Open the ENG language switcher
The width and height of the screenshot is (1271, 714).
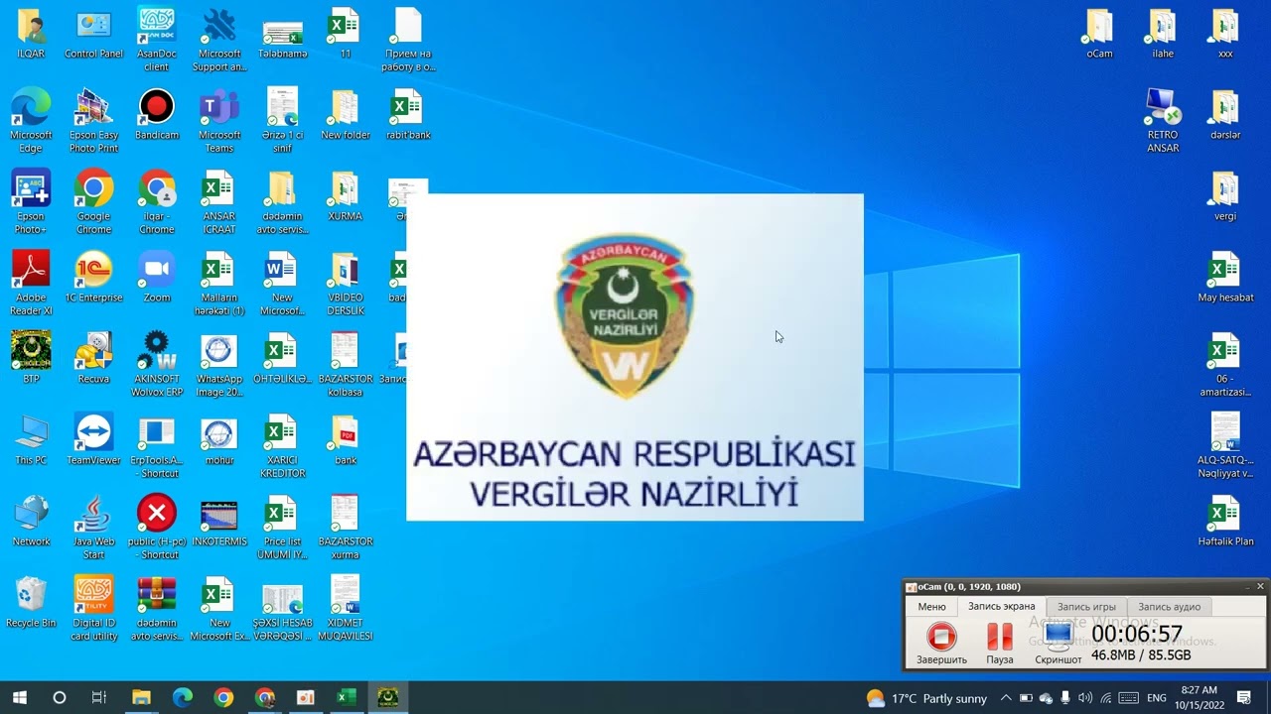pyautogui.click(x=1157, y=698)
